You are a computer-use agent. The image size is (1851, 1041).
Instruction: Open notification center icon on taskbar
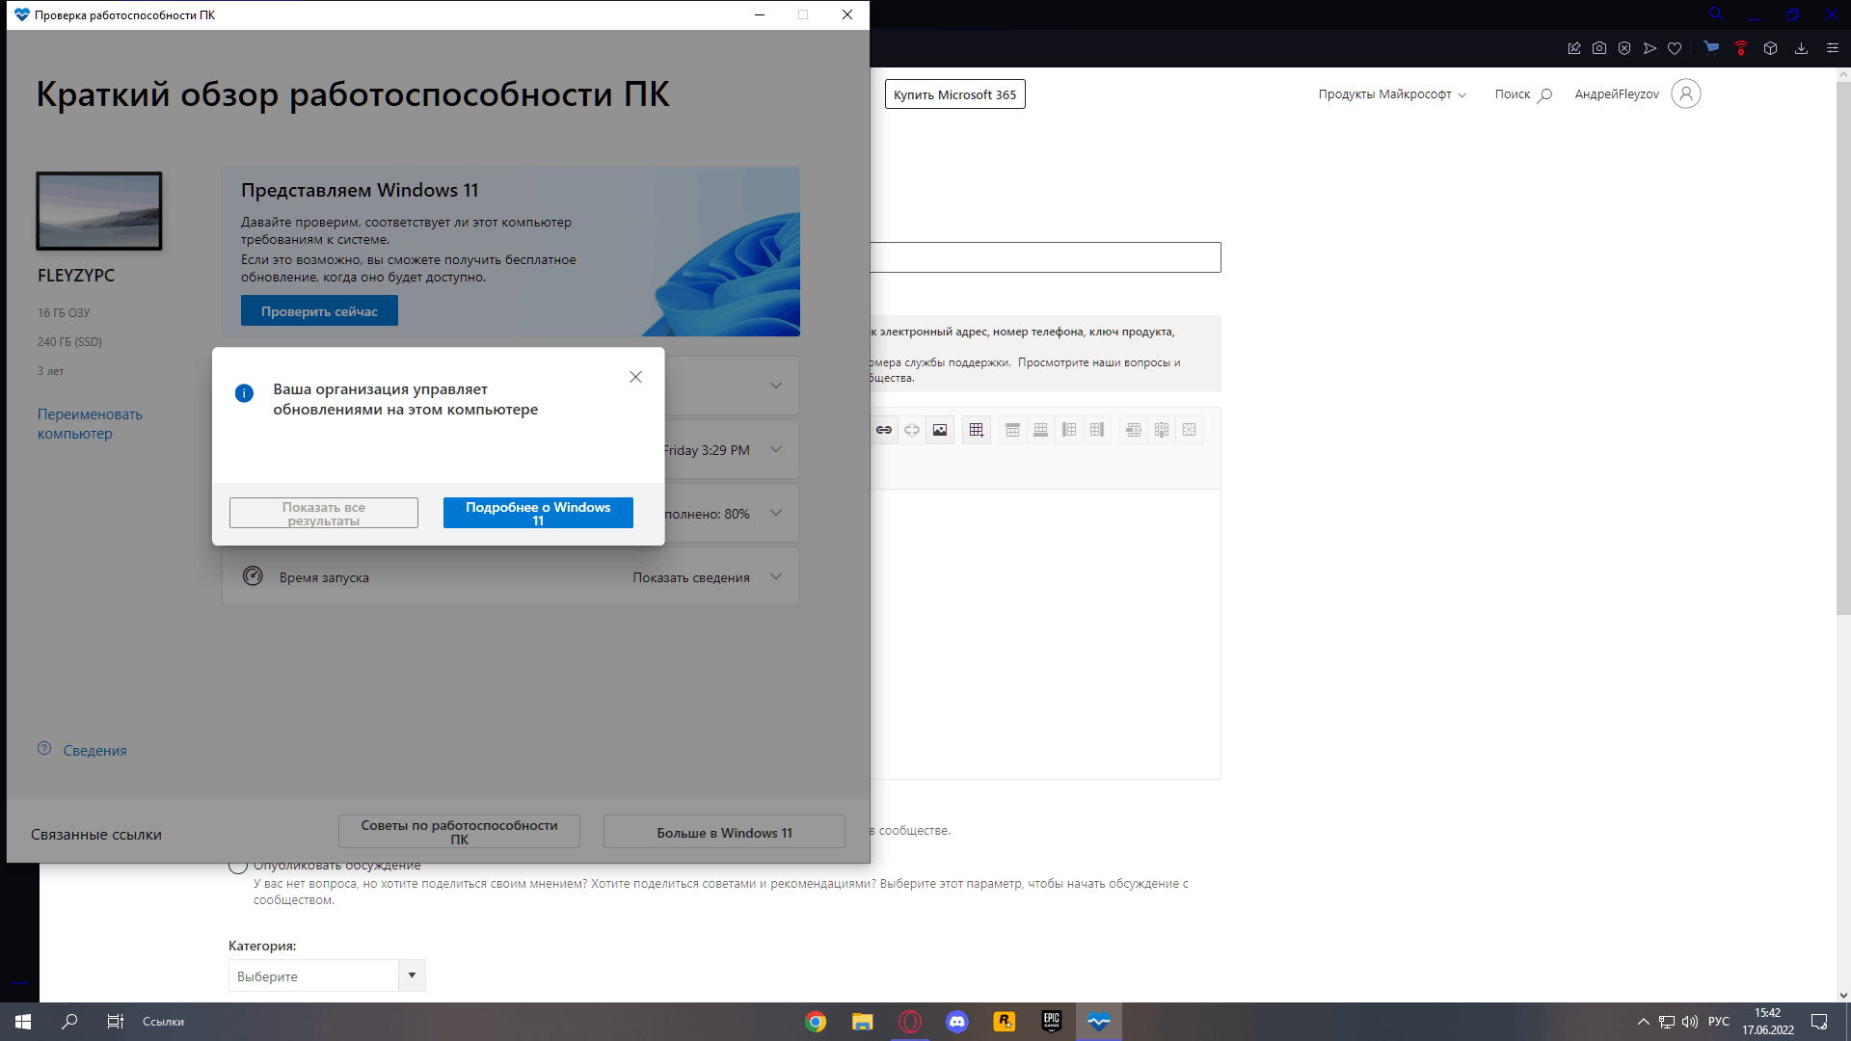point(1819,1022)
